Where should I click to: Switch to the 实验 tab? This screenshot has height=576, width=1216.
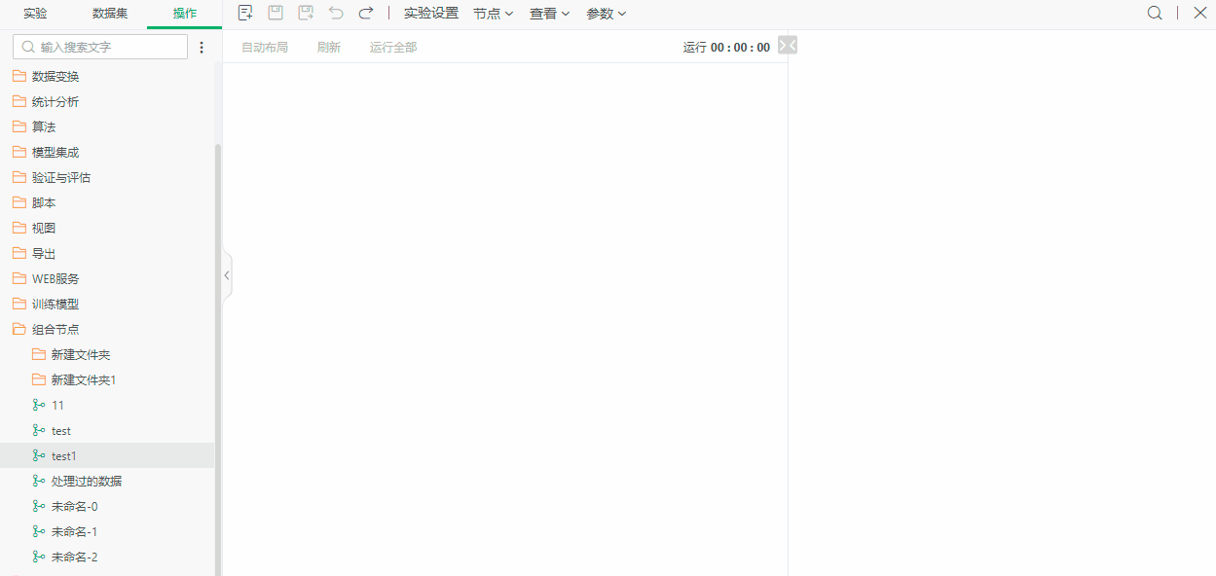click(x=35, y=14)
